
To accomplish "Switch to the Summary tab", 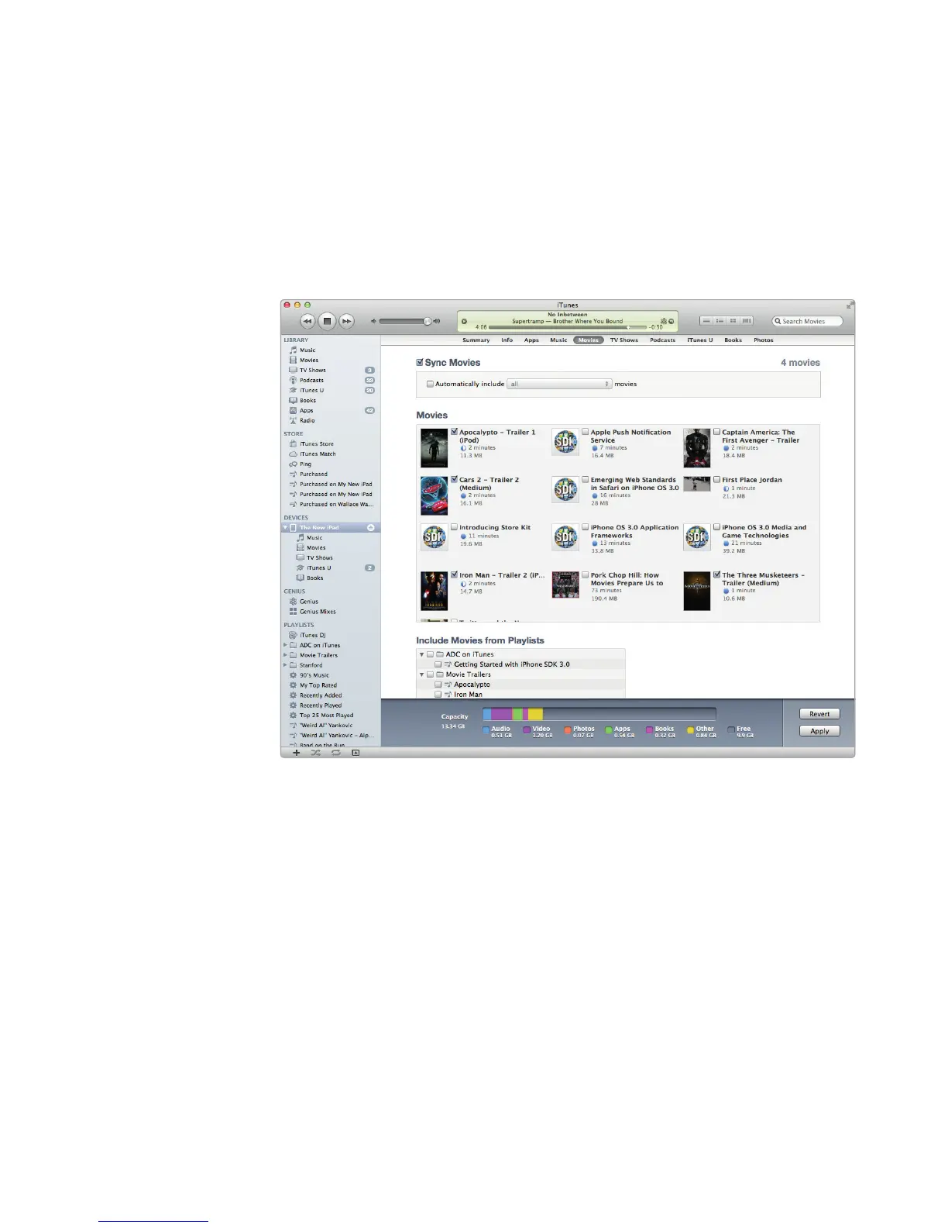I will (476, 340).
